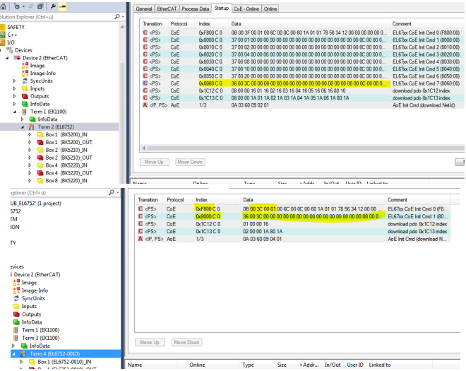Click the Box 1 (BK5200)_OUT red icon
Viewport: 466px width, 371px height.
pyautogui.click(x=40, y=142)
